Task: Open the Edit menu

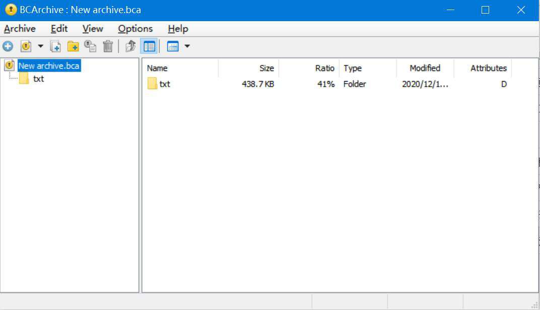Action: 59,29
